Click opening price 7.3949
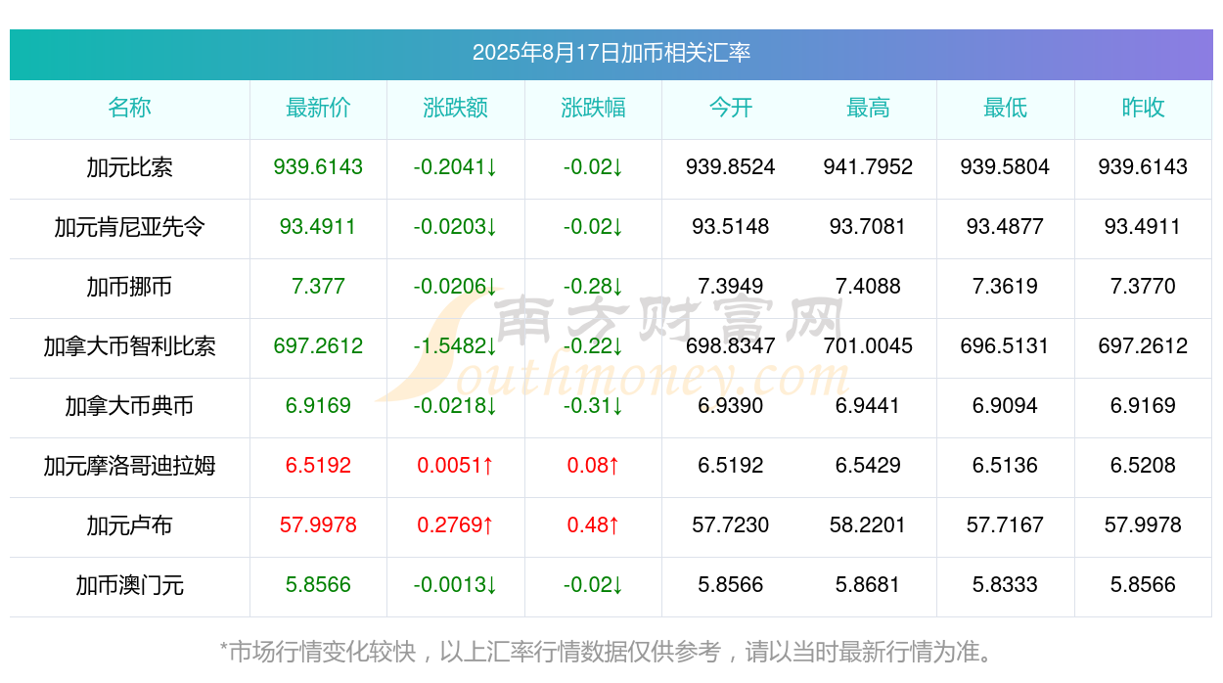The height and width of the screenshot is (683, 1223). (x=731, y=287)
